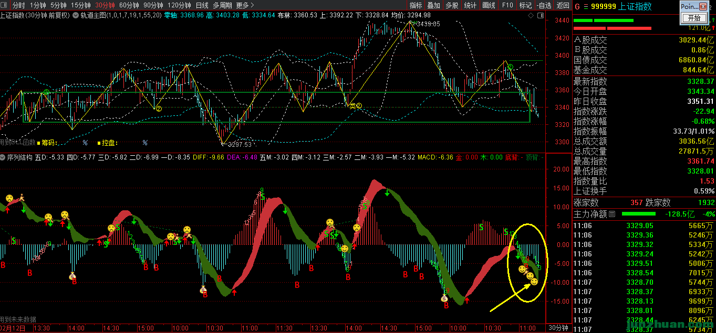Select the active 30分钟 period tab
This screenshot has height=333, width=716.
tap(105, 5)
